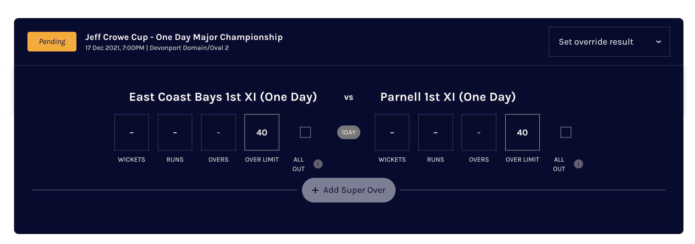Open the Set override result dropdown
Screen dimensions: 695x244
[609, 42]
